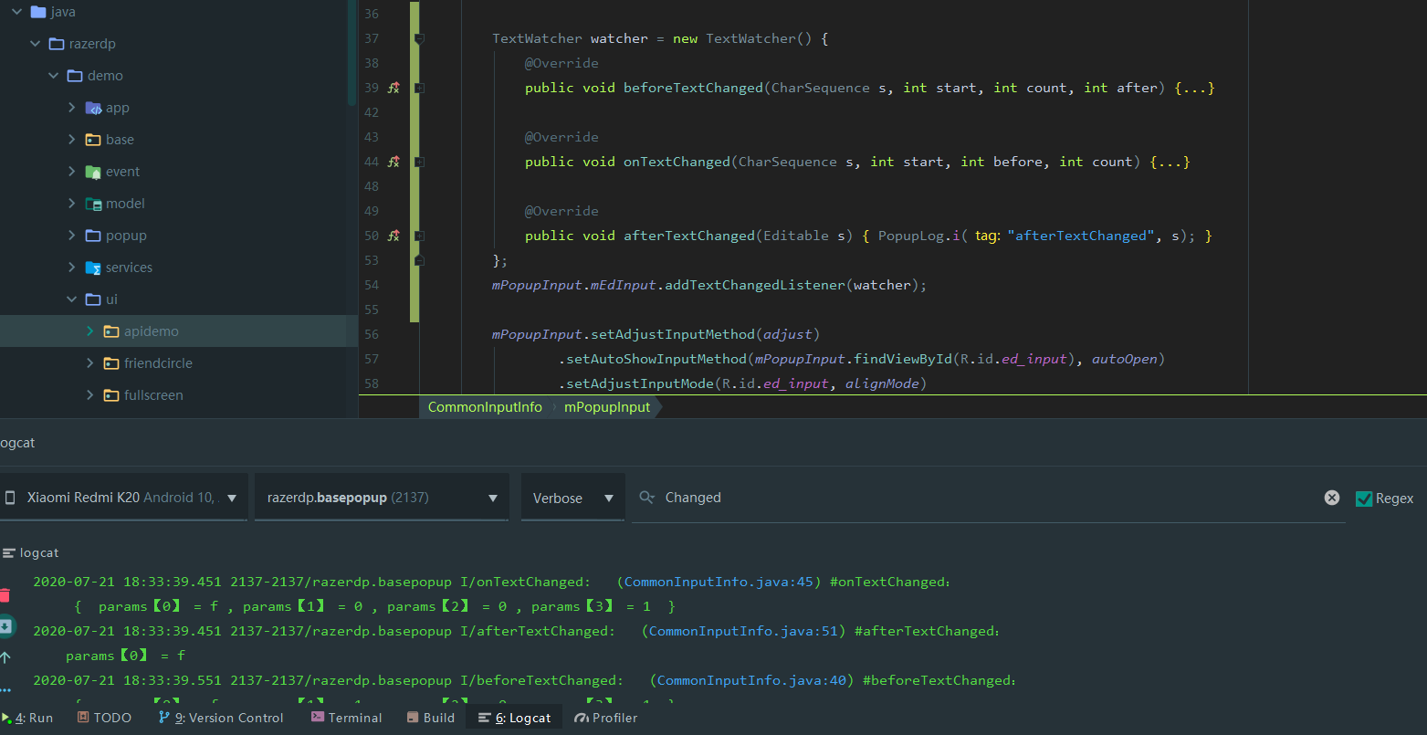Viewport: 1427px width, 735px height.
Task: Disable the Regex checkbox
Action: point(1365,498)
